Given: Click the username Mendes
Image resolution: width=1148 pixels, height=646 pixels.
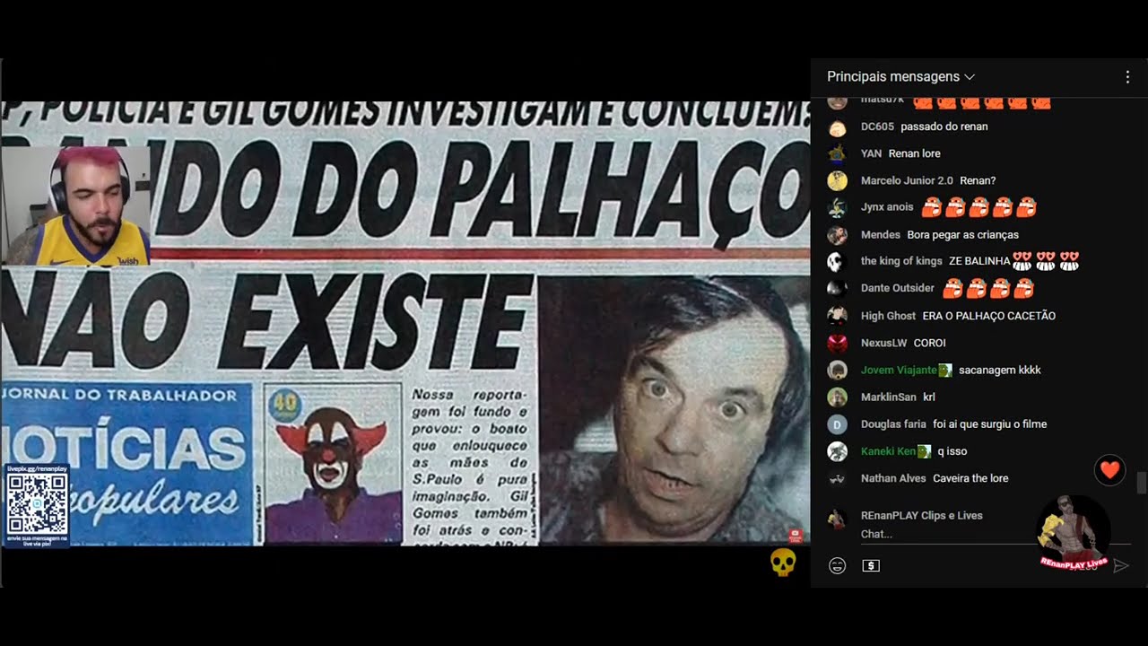Looking at the screenshot, I should click(881, 234).
